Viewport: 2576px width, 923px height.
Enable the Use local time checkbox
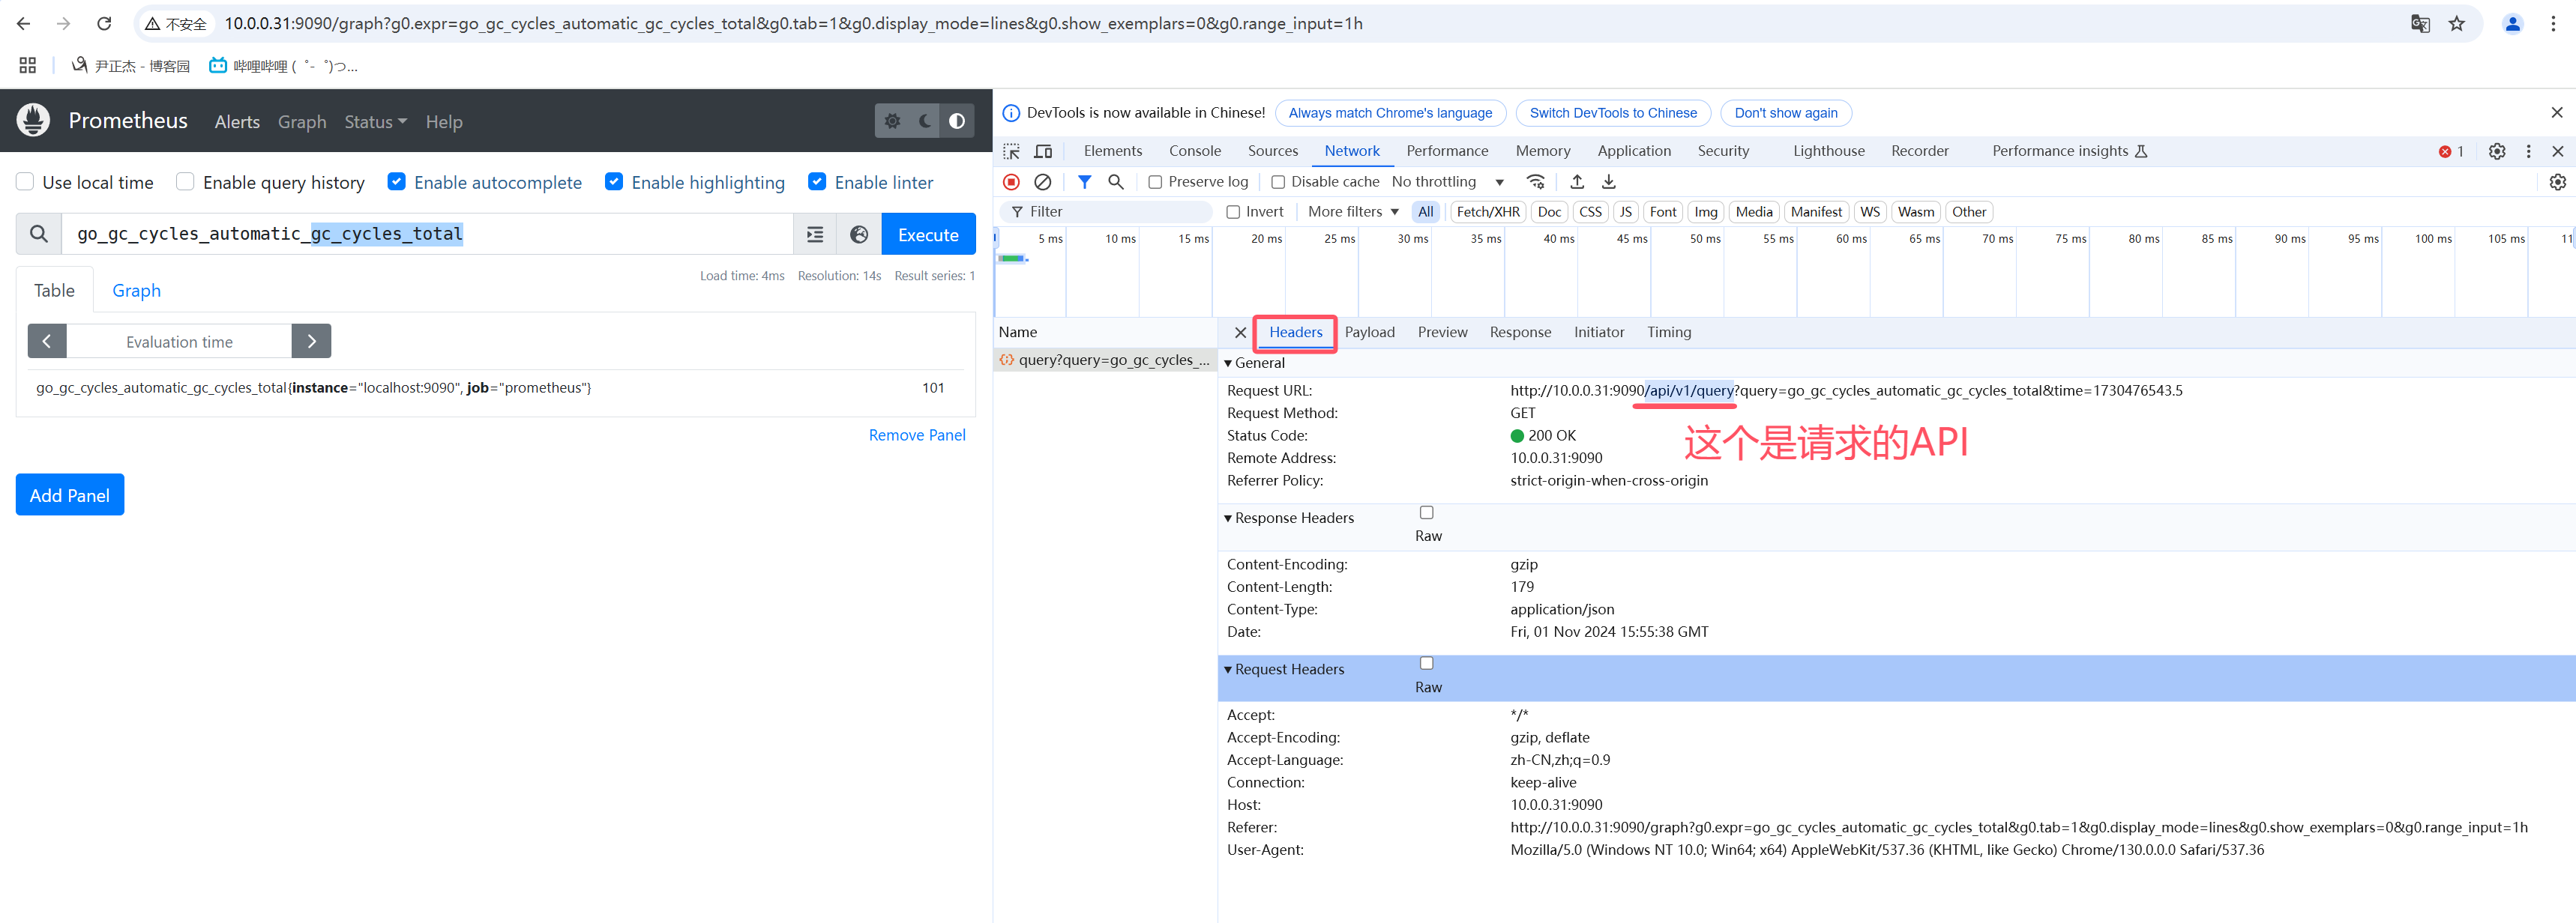coord(26,182)
